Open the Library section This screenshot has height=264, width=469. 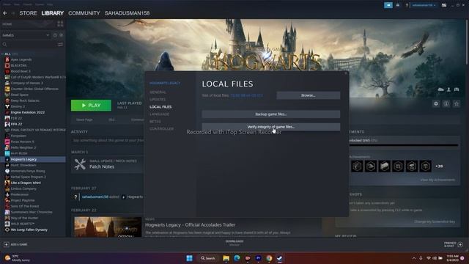[x=52, y=13]
